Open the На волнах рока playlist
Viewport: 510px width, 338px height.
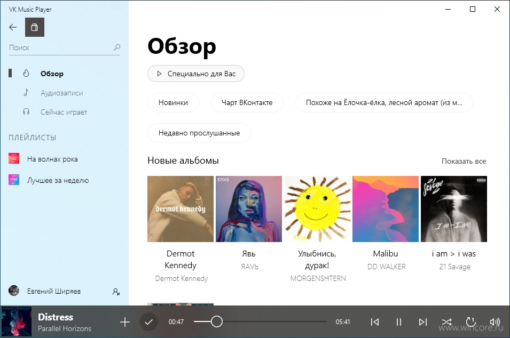pyautogui.click(x=52, y=159)
